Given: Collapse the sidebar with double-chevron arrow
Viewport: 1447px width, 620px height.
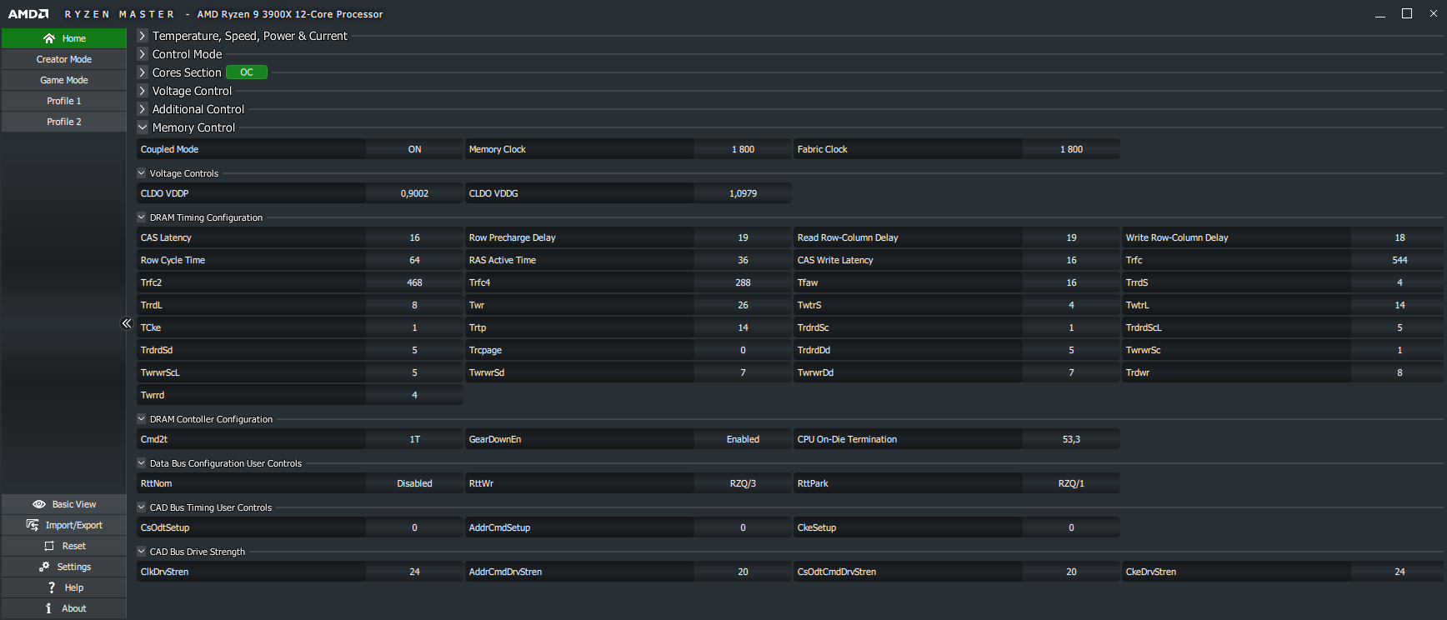Looking at the screenshot, I should [x=127, y=323].
